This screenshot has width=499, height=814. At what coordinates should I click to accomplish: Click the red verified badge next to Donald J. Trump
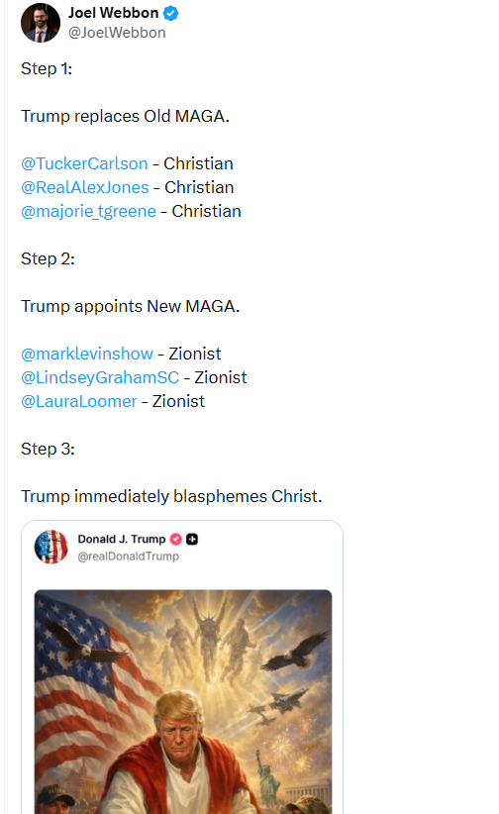[176, 540]
